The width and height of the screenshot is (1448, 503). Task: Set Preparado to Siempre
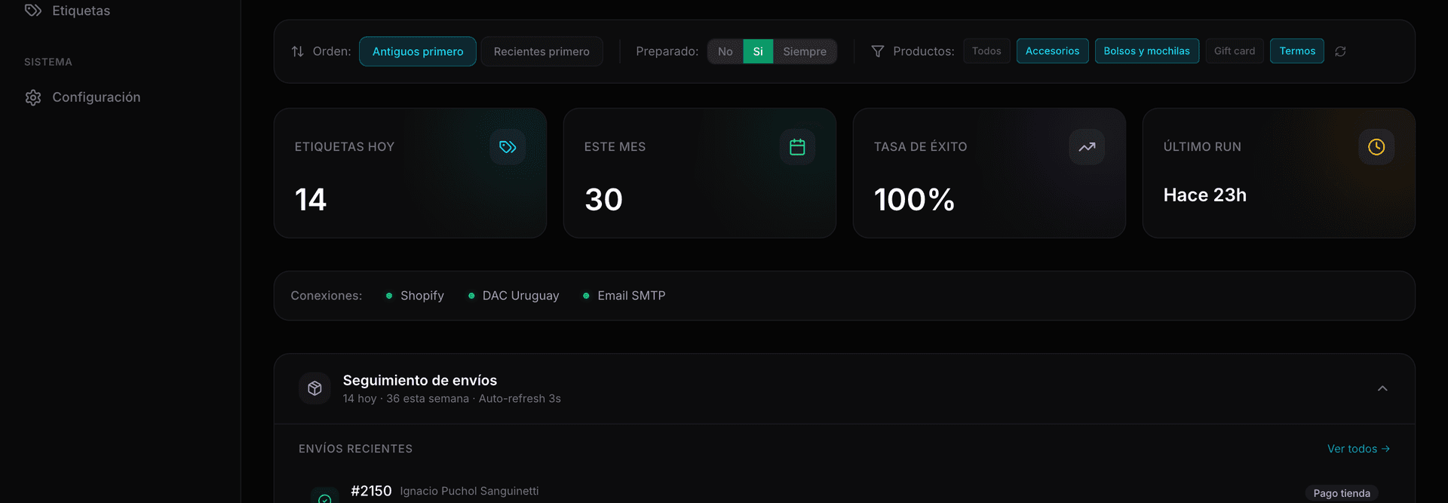pos(805,51)
